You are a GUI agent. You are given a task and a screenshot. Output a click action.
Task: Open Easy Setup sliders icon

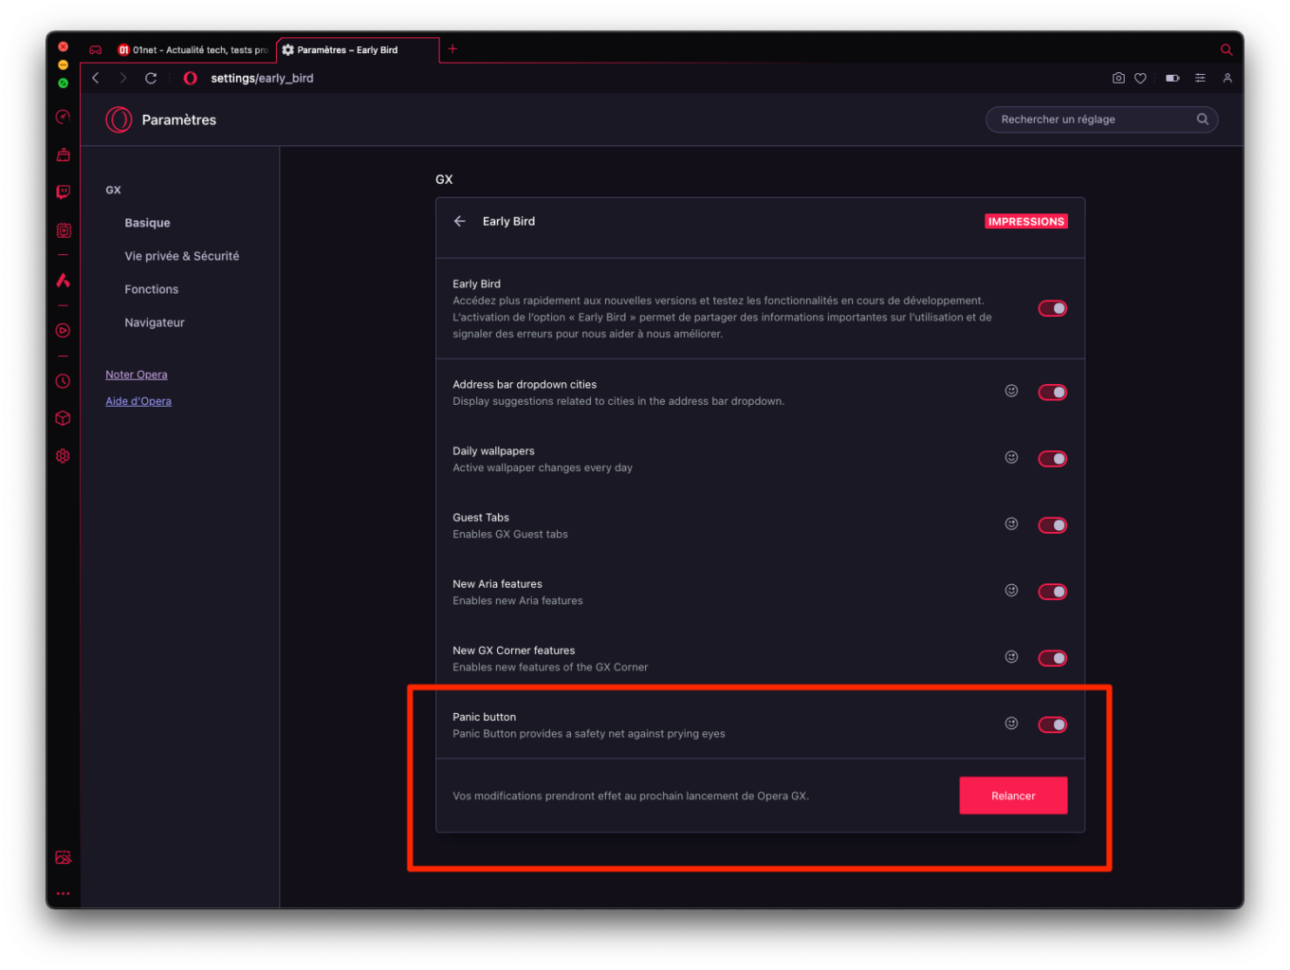[x=1200, y=78]
